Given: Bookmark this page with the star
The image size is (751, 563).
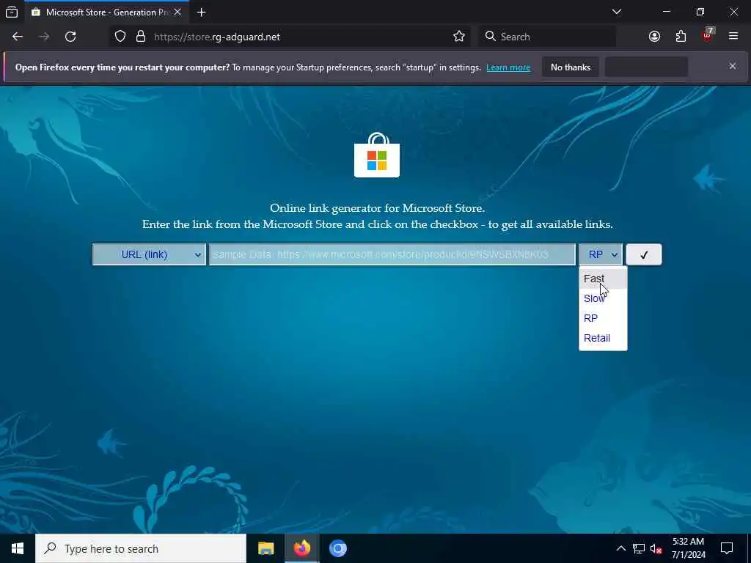Looking at the screenshot, I should (x=459, y=37).
